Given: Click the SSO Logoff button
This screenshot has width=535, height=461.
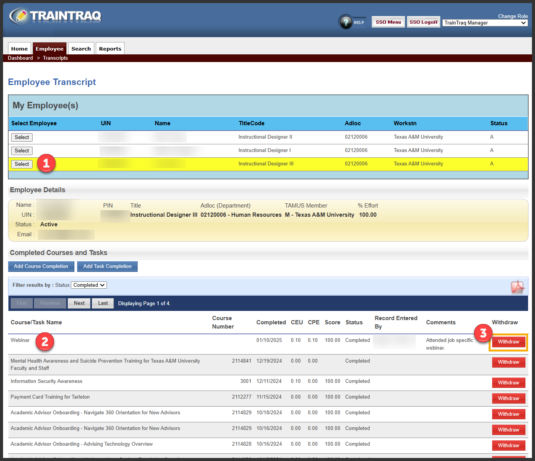Looking at the screenshot, I should tap(423, 22).
